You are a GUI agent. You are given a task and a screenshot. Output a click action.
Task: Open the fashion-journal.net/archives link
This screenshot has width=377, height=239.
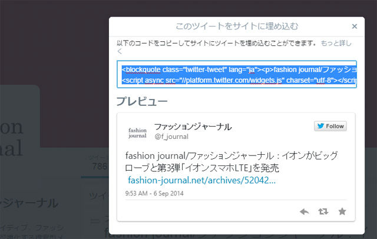click(201, 180)
